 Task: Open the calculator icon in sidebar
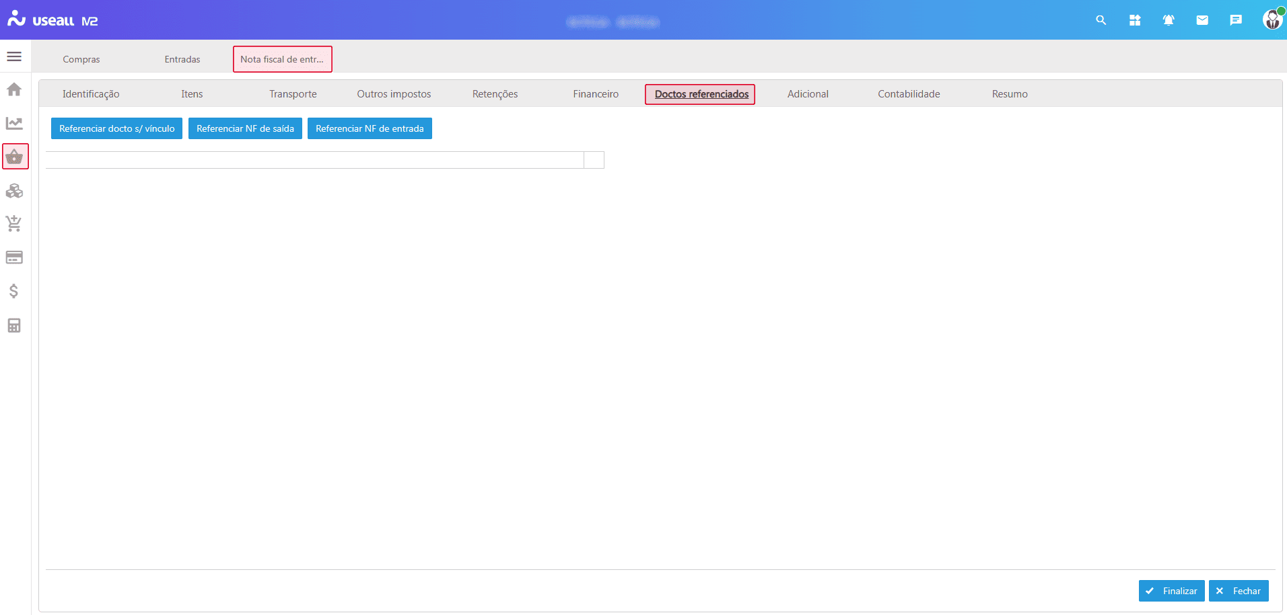pyautogui.click(x=14, y=325)
